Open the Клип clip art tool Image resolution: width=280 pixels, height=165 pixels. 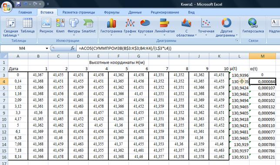point(60,26)
